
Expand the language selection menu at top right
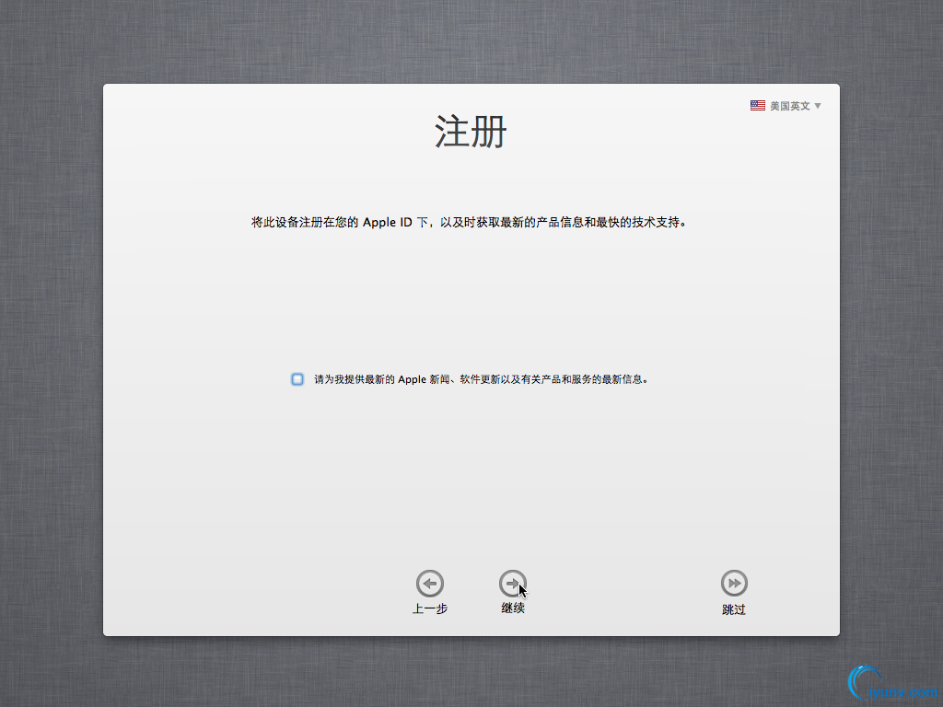coord(789,105)
